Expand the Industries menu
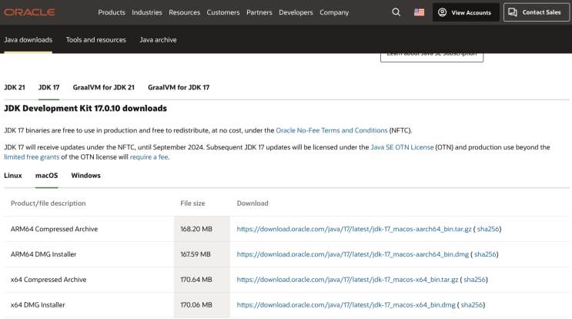572x319 pixels. point(147,12)
